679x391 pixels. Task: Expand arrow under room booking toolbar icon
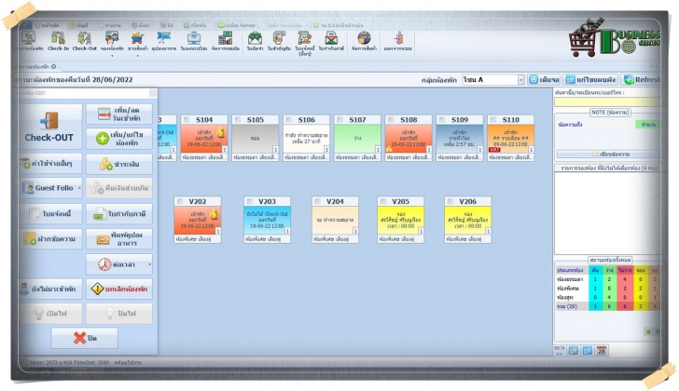[x=112, y=56]
